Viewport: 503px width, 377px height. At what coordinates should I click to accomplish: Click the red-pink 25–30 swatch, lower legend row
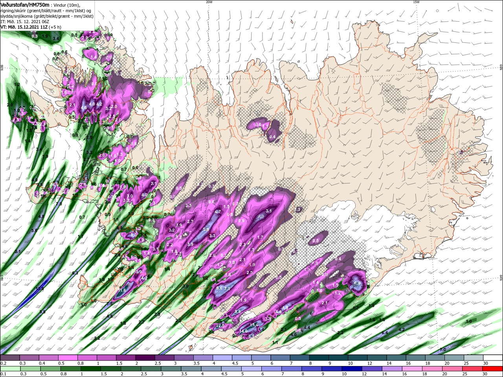tap(473, 369)
